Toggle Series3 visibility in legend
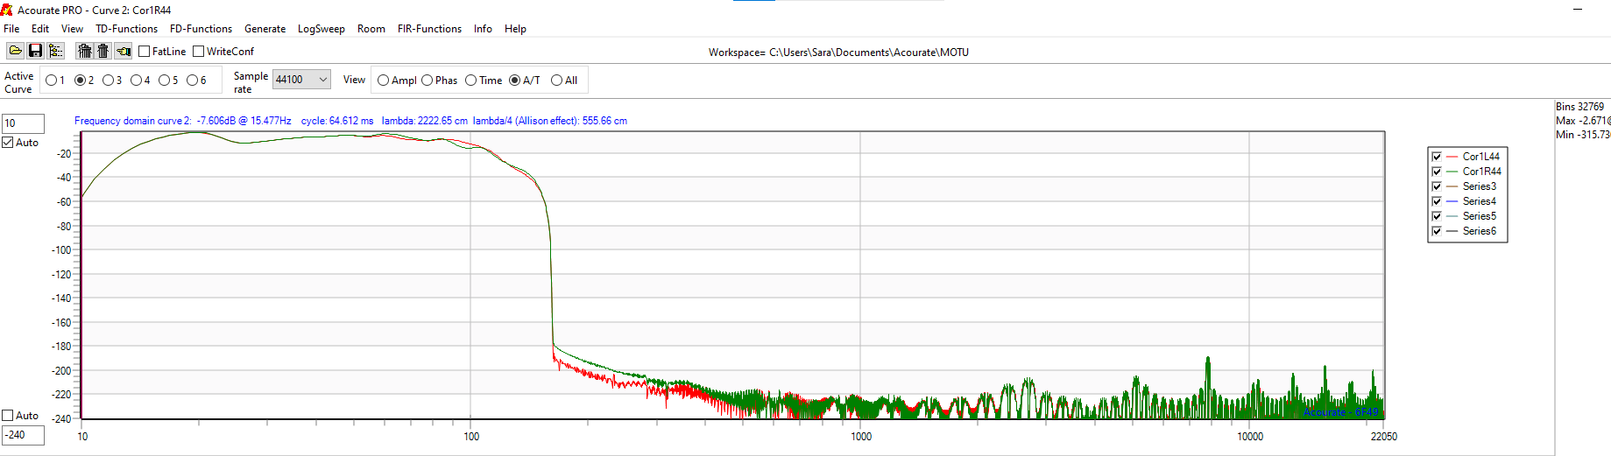Screen dimensions: 1611x456 click(1437, 186)
